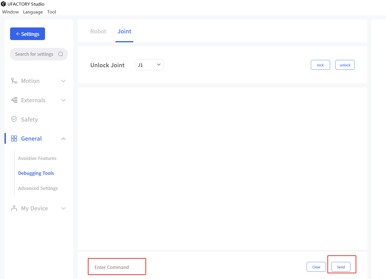
Task: Click the Clear button
Action: (316, 267)
